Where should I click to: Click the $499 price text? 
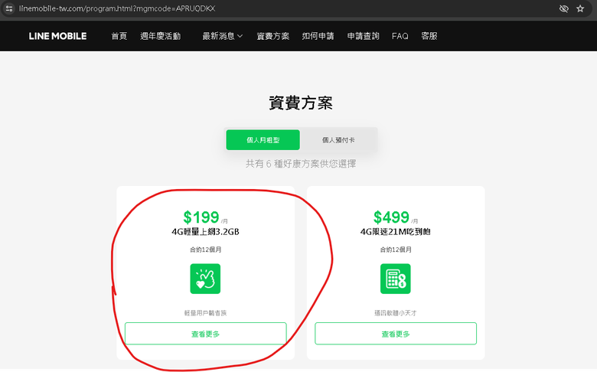coord(391,217)
